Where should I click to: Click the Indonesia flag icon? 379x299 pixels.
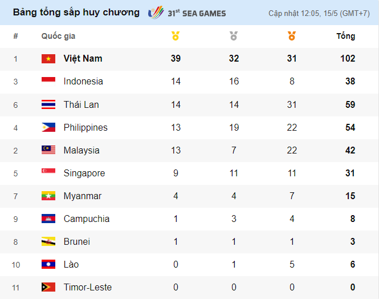(48, 82)
